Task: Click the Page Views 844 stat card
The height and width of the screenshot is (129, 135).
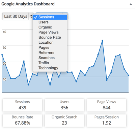Action: point(107,105)
